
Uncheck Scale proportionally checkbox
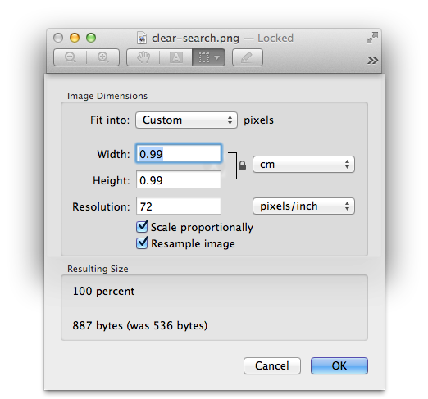[x=142, y=227]
